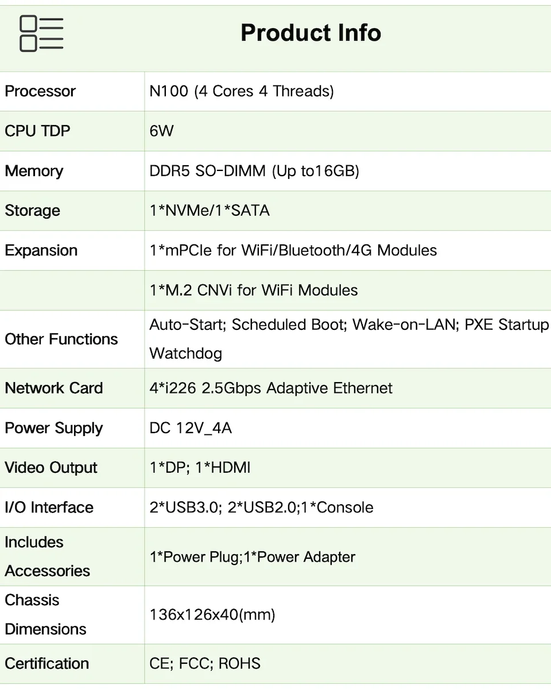Click the CPU TDP label

coord(37,131)
